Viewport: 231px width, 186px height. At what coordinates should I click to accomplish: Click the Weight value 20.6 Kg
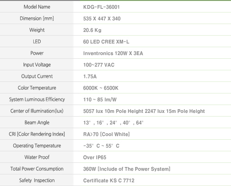click(x=92, y=30)
